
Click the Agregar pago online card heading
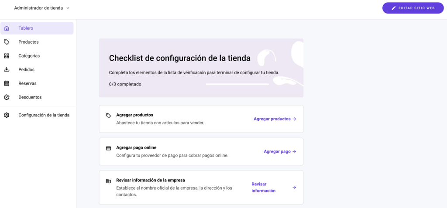tap(136, 147)
